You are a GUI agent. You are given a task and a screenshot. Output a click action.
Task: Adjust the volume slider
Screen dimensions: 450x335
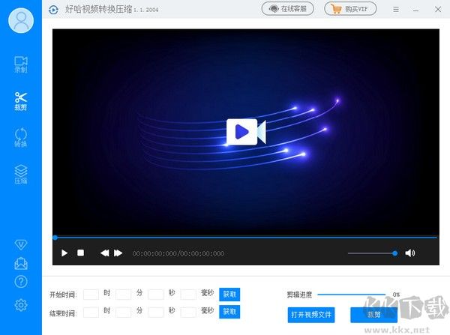tap(372, 253)
